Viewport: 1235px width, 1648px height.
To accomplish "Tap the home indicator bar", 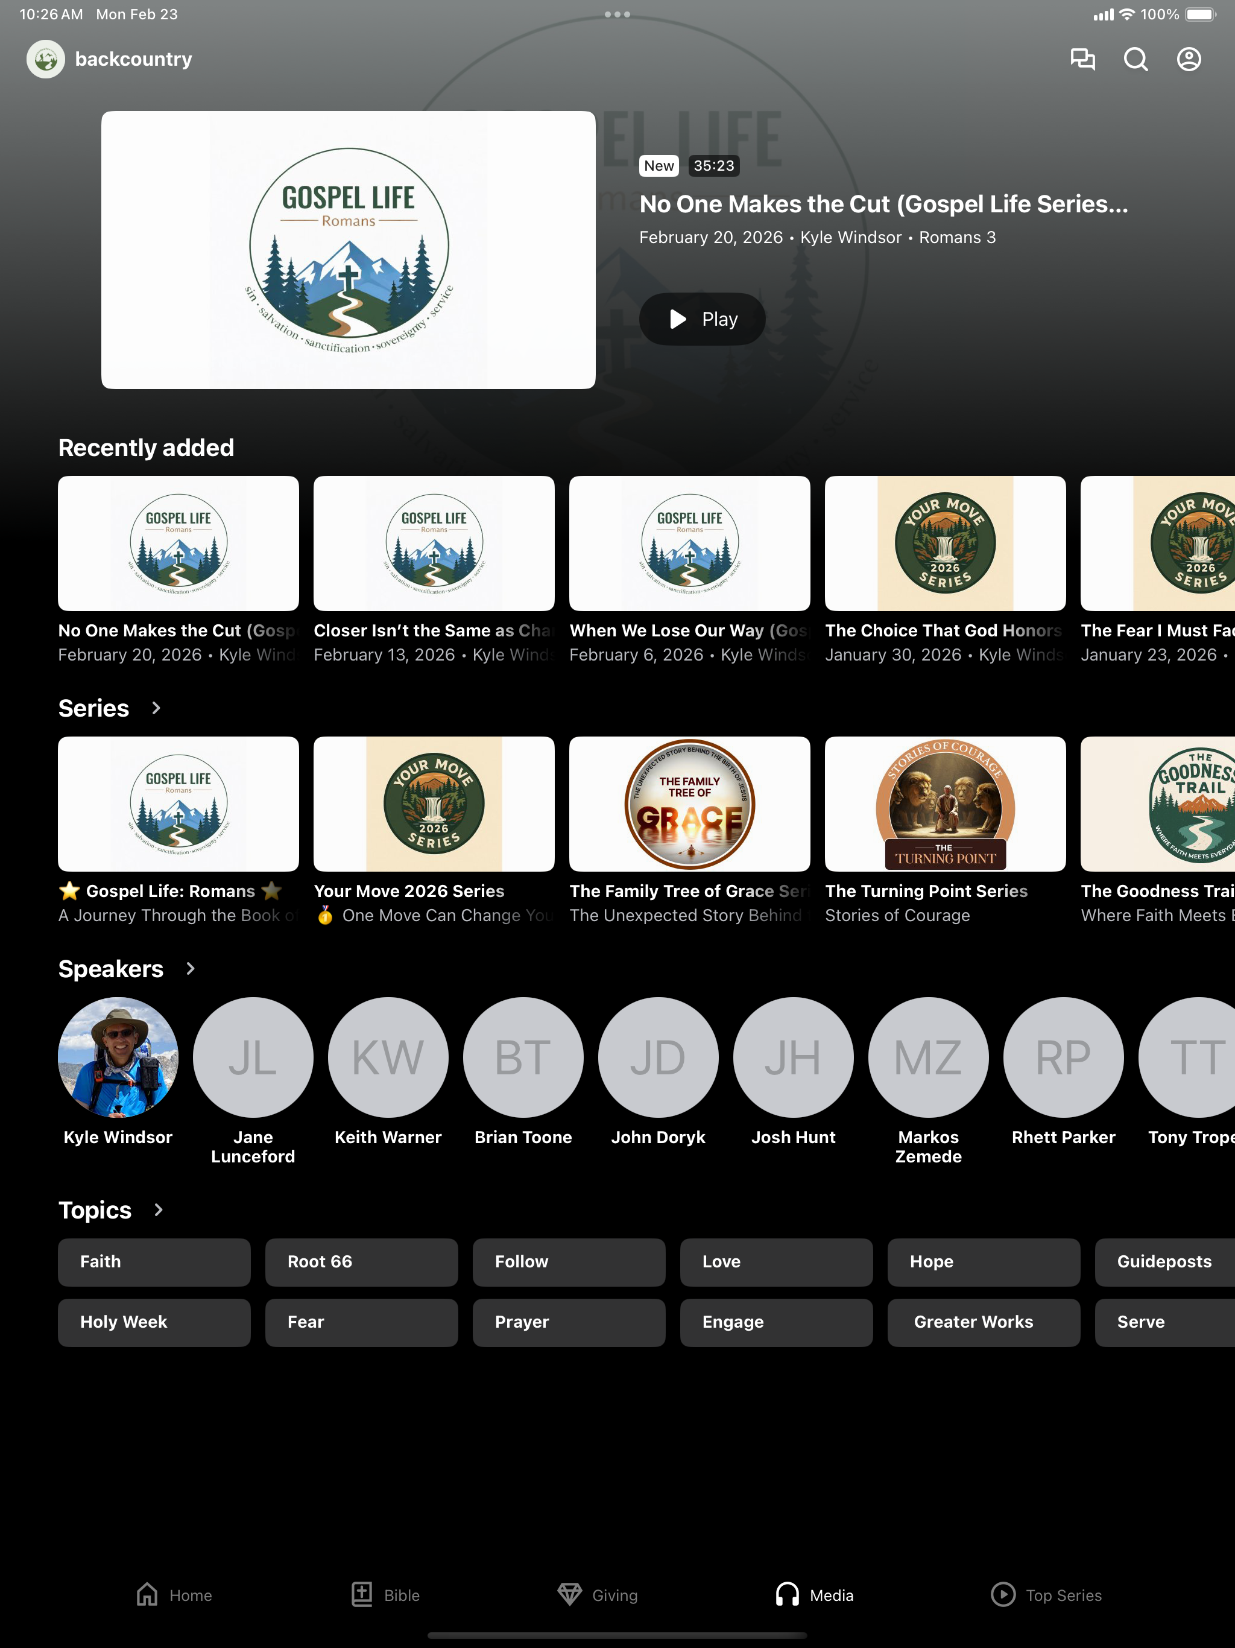I will coord(617,1635).
